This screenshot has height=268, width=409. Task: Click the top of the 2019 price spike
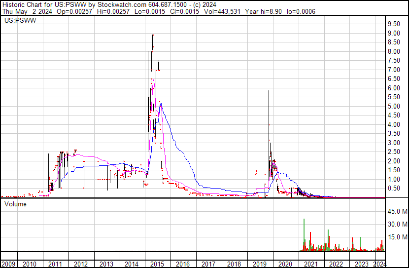[269, 91]
